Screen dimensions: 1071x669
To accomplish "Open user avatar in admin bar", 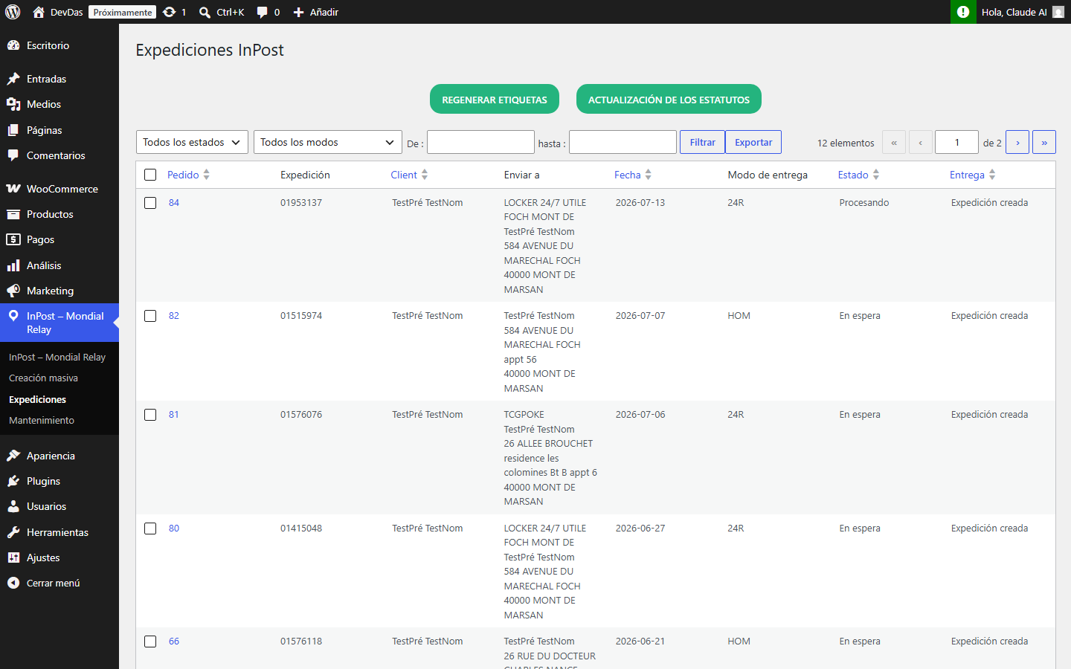I will click(1058, 12).
